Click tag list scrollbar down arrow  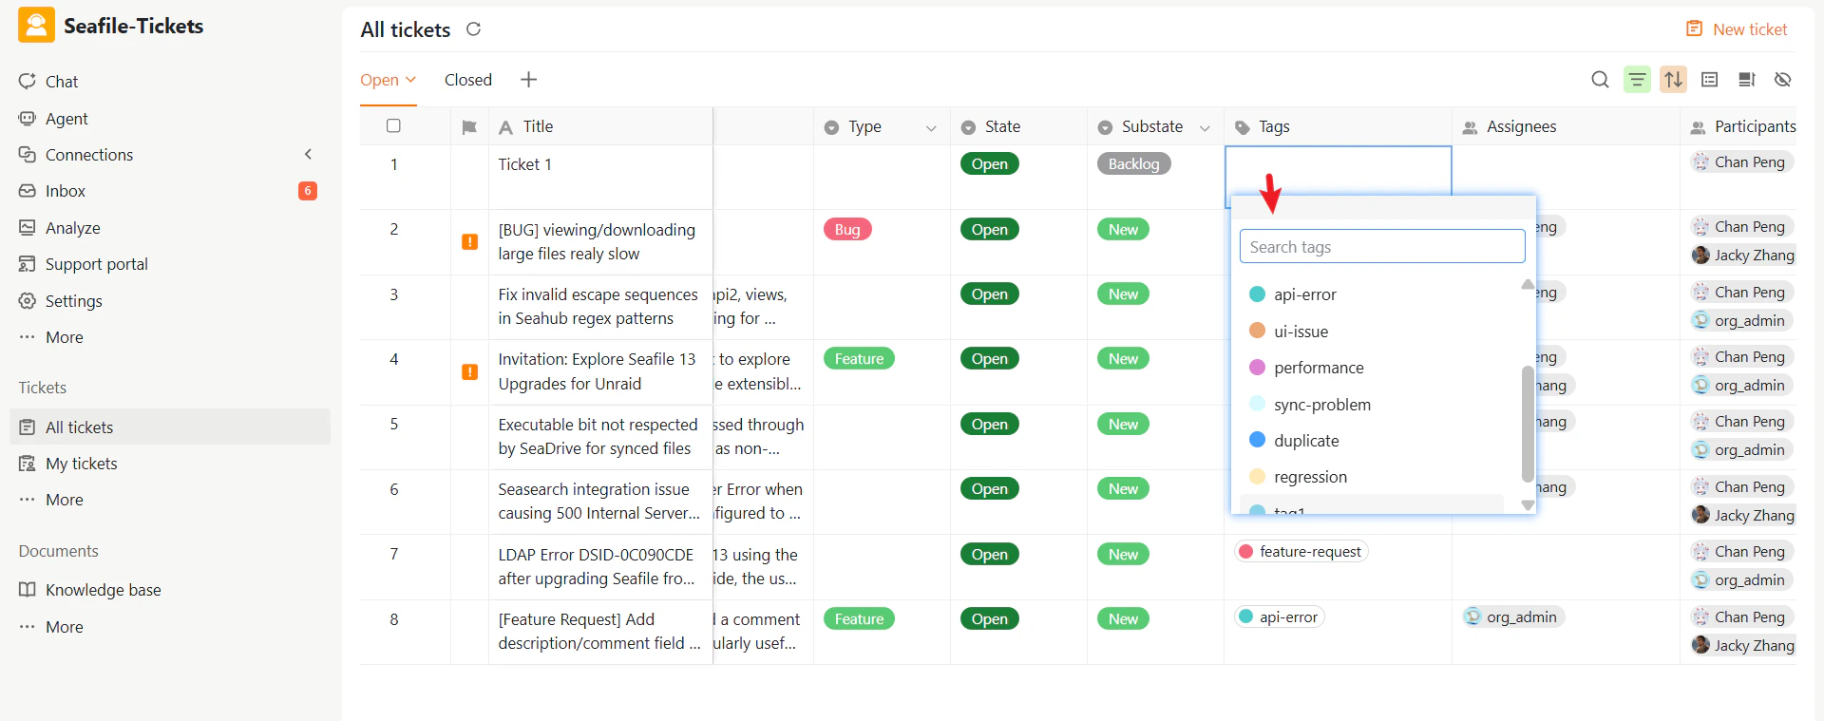[1528, 505]
